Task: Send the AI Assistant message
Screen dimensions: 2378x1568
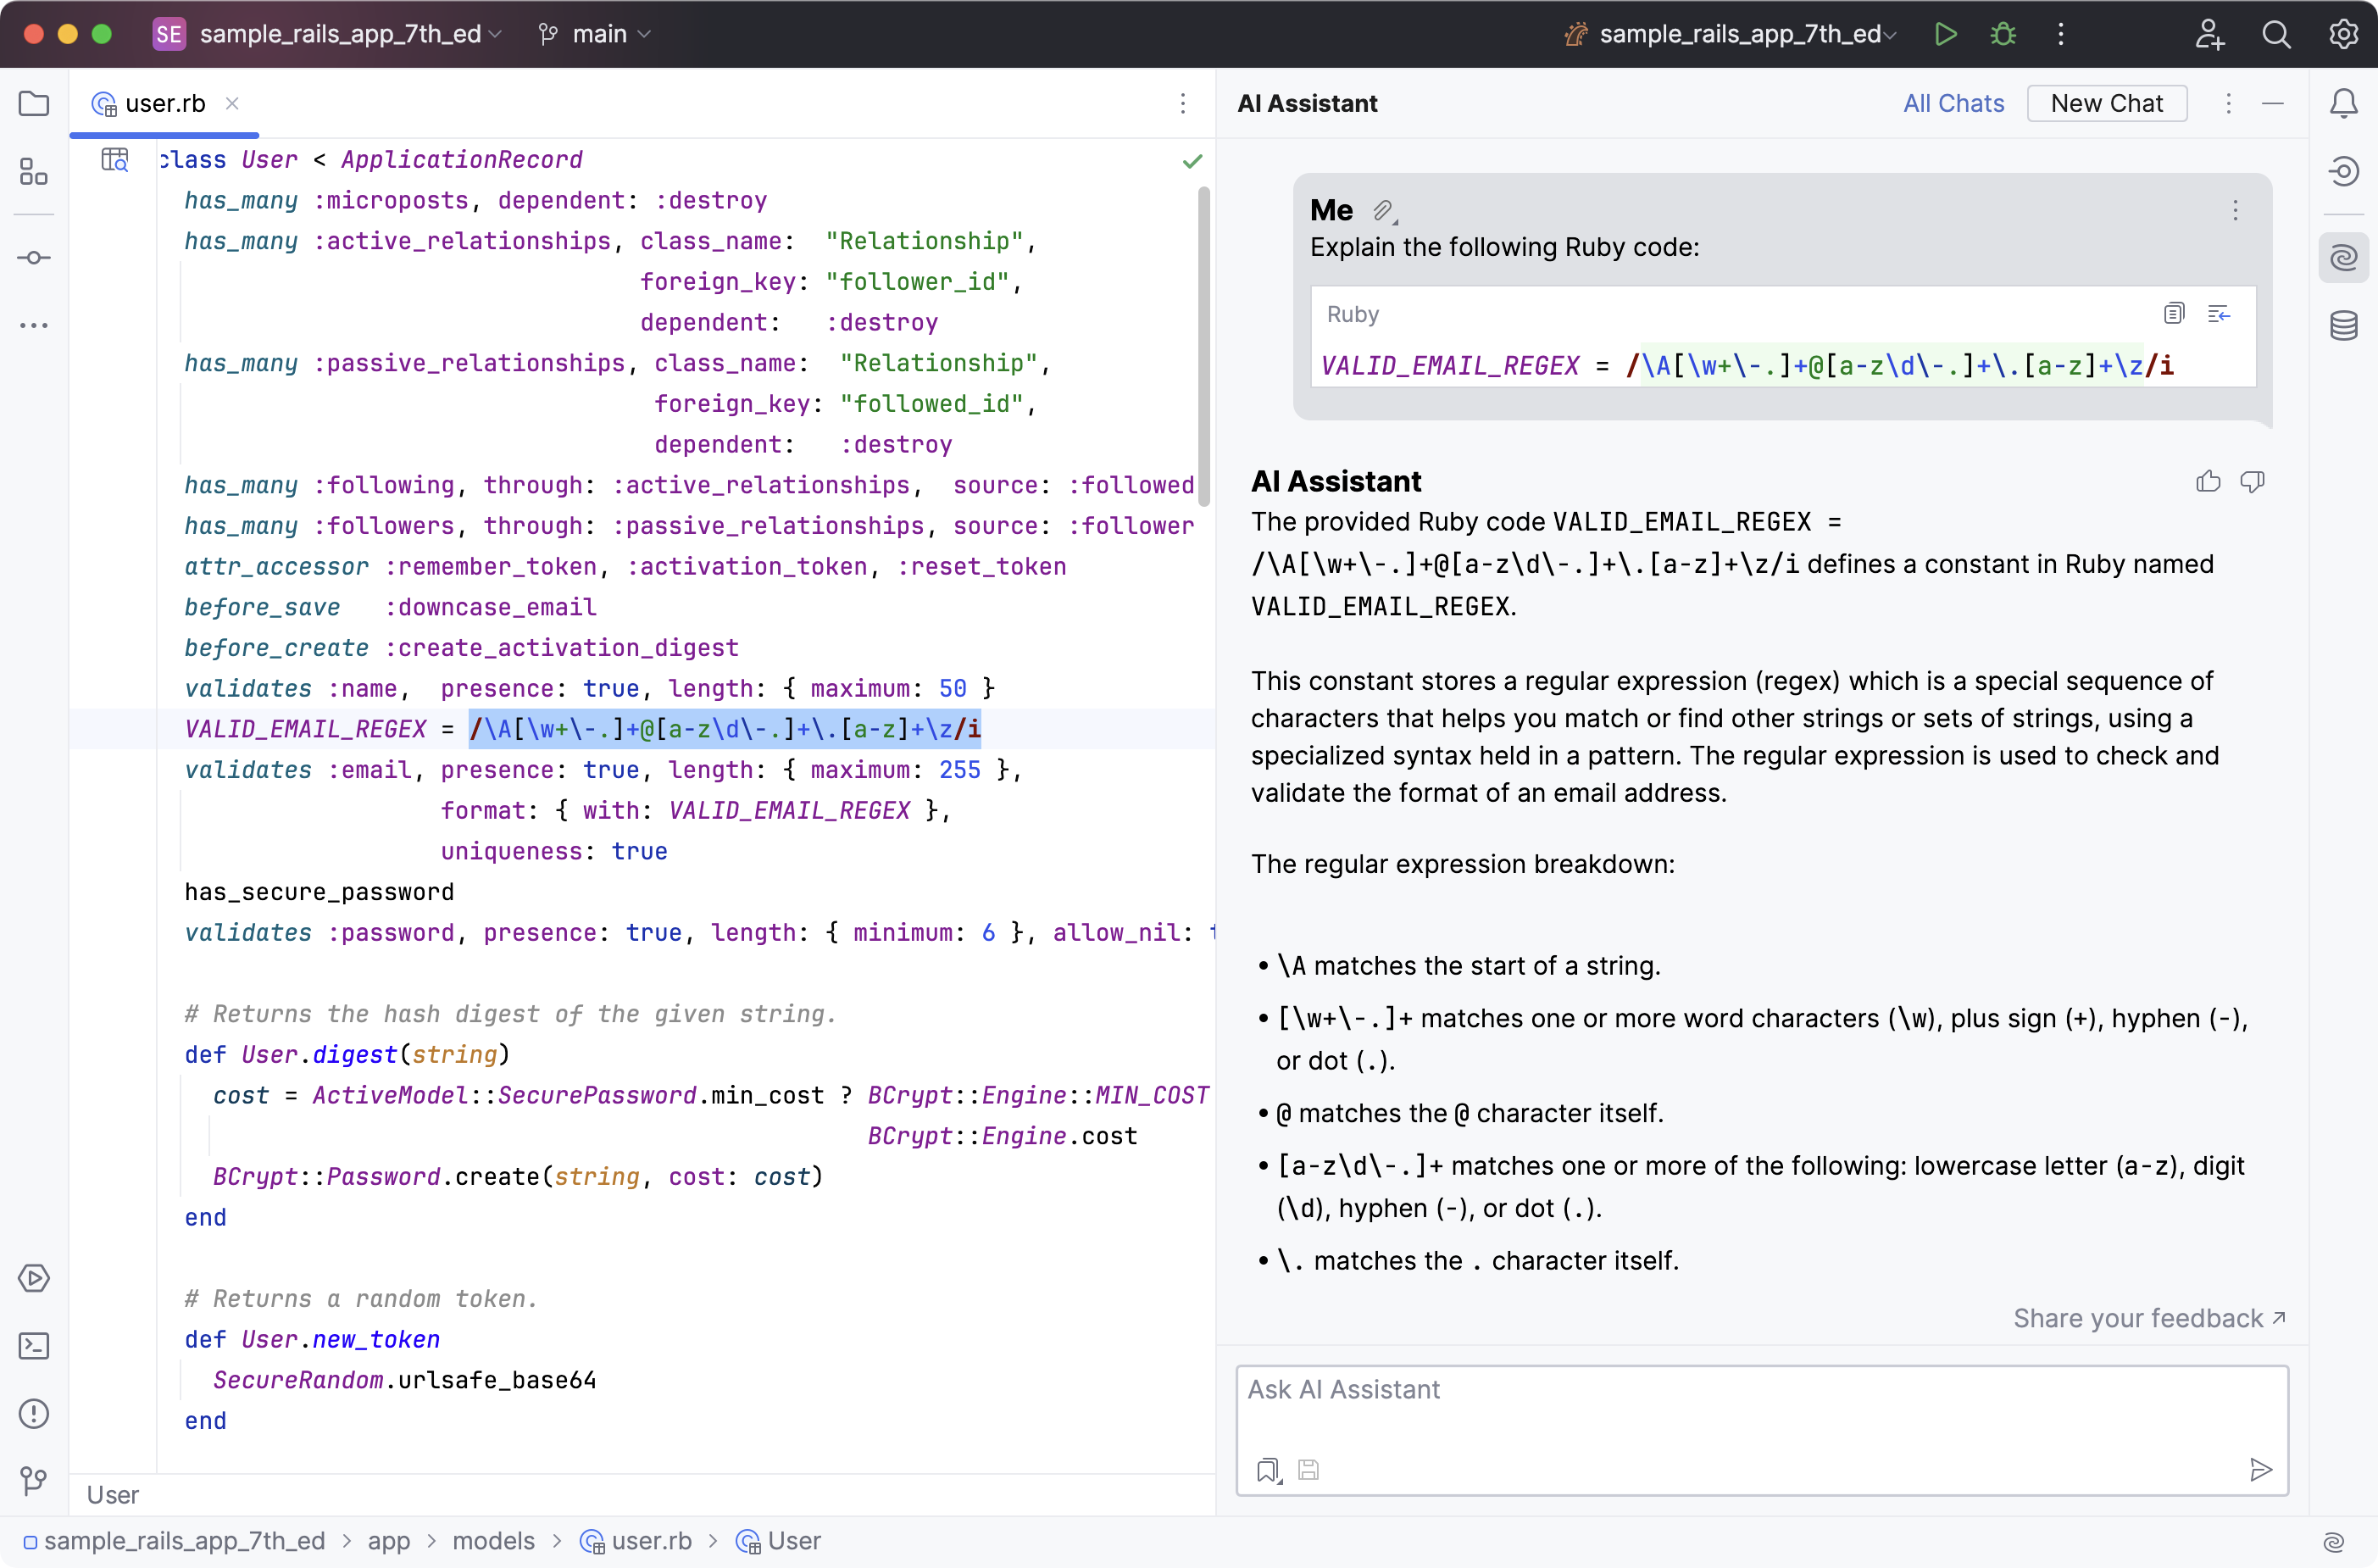Action: [2262, 1470]
